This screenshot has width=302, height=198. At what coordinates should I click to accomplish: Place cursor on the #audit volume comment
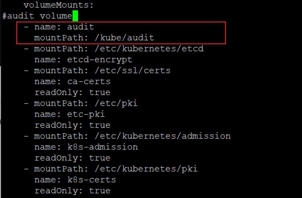(x=37, y=16)
